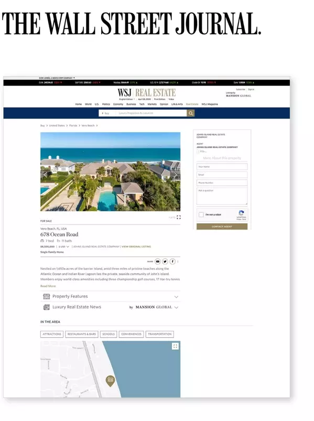Select the Restaurants & Bars area filter
This screenshot has width=314, height=421.
(x=82, y=334)
